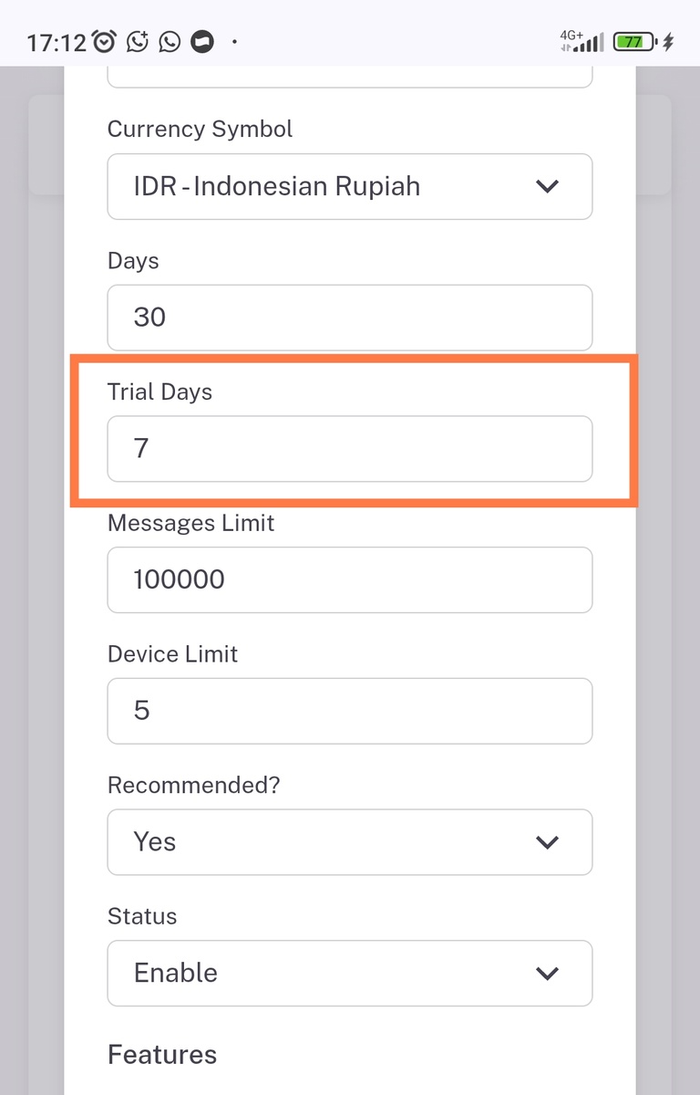Click chevron arrow in Currency Symbol field

[x=547, y=186]
